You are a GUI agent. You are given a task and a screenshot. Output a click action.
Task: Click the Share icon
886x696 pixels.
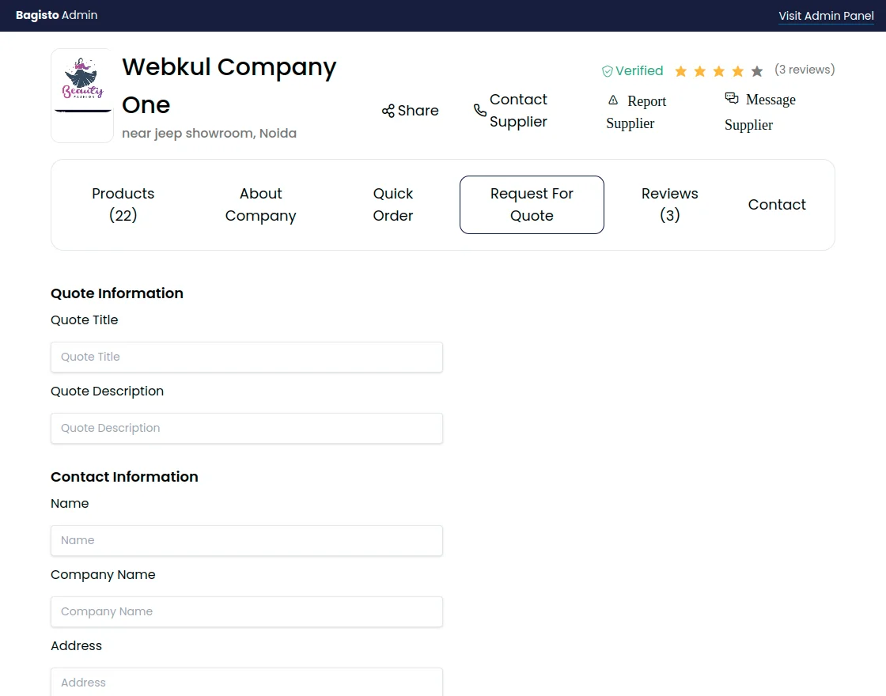point(388,111)
